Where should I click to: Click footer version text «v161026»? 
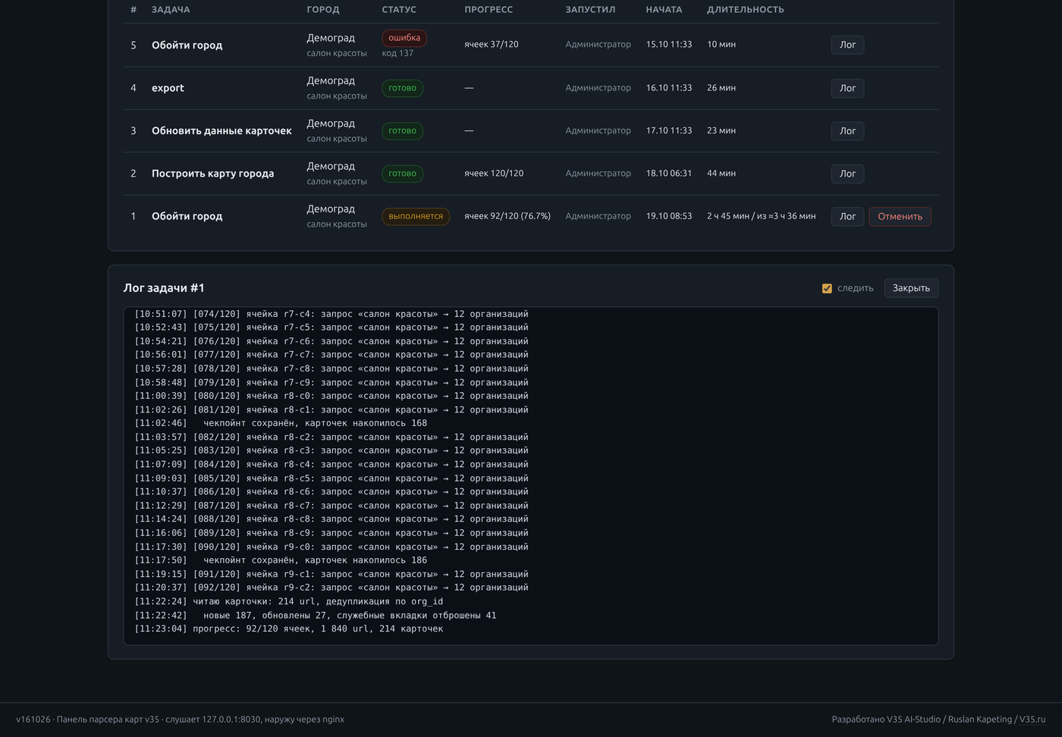[33, 720]
